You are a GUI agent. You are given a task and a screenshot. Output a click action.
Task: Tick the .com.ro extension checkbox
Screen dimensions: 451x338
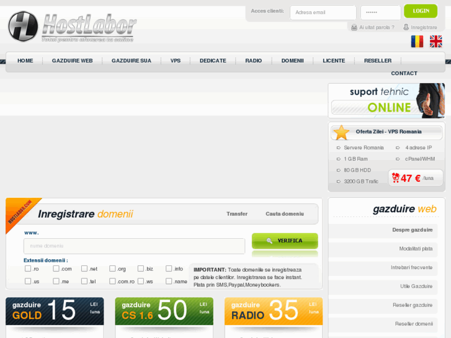tap(112, 281)
